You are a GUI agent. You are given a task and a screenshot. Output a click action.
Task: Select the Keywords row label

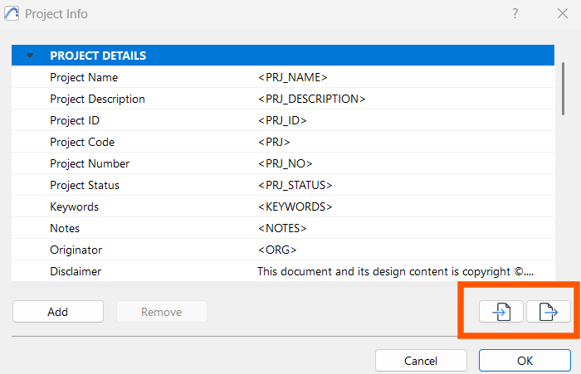click(74, 206)
